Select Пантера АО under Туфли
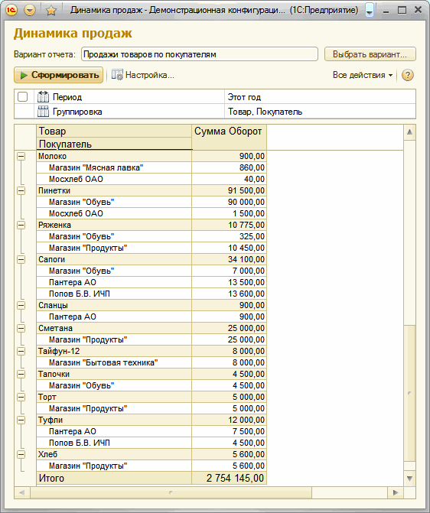The width and height of the screenshot is (430, 513). click(114, 431)
